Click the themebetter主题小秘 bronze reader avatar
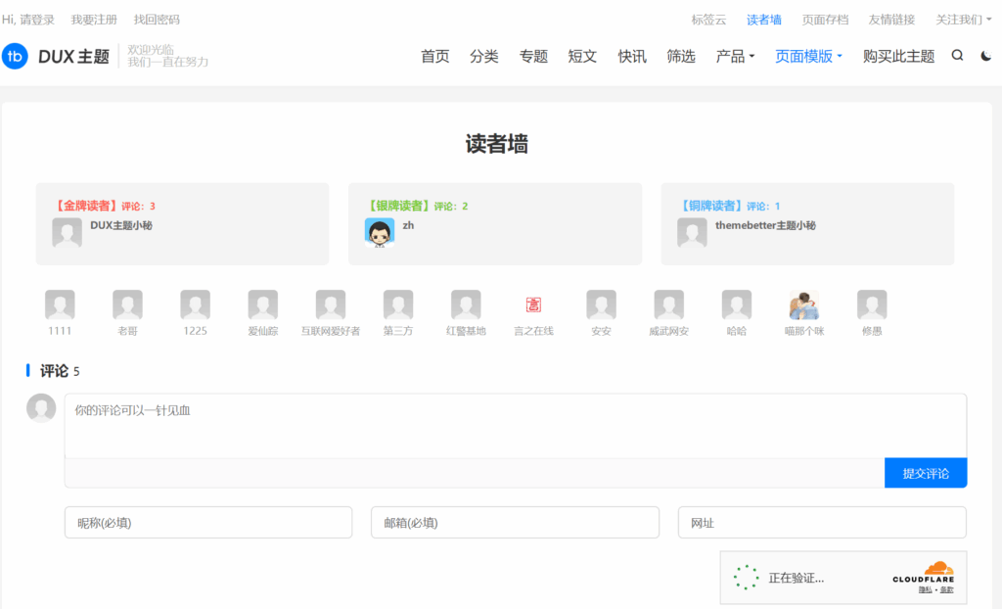The height and width of the screenshot is (609, 1002). [x=692, y=232]
